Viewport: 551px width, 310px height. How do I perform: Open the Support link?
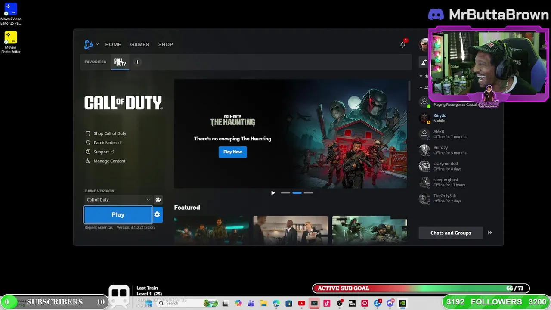(100, 152)
